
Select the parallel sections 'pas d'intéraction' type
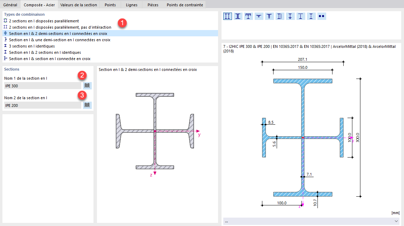tap(110, 27)
